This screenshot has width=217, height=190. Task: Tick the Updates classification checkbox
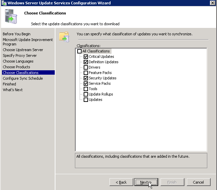click(86, 100)
